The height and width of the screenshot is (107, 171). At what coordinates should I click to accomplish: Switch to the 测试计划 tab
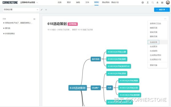(115, 2)
